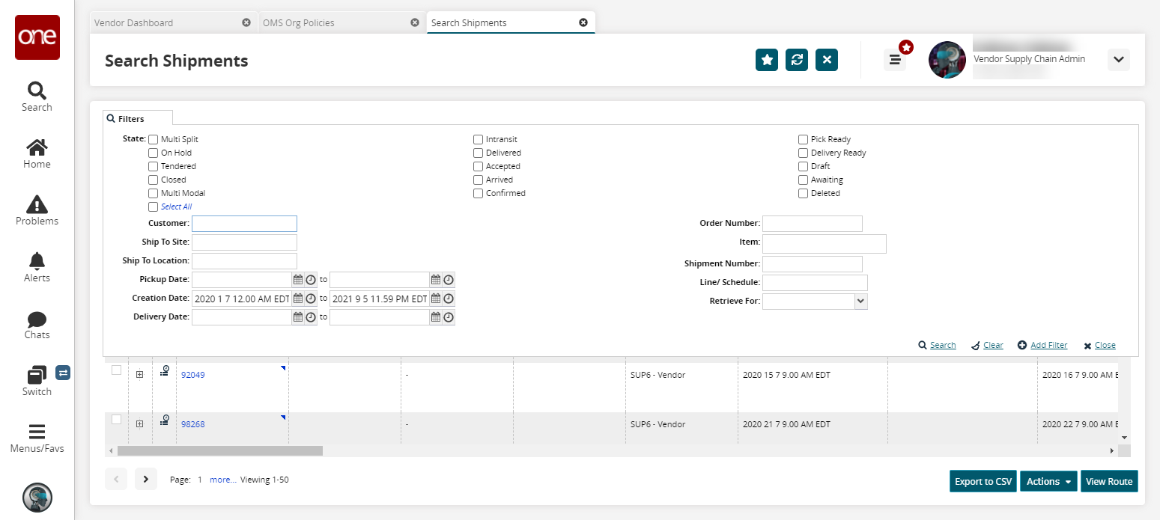
Task: Open the Pickup Date start calendar picker
Action: point(298,280)
